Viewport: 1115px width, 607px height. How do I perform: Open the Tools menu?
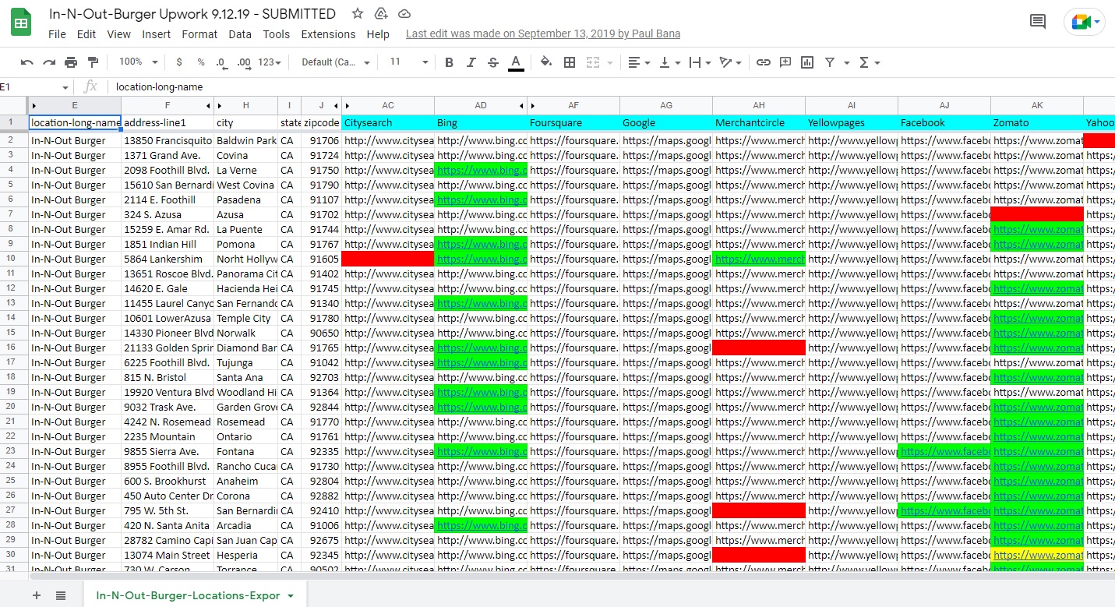click(277, 34)
